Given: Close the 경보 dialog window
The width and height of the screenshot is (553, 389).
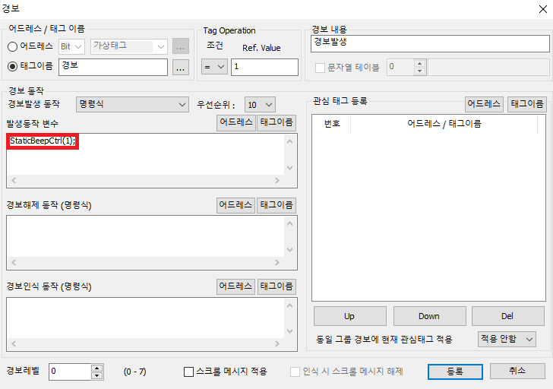Looking at the screenshot, I should click(x=543, y=9).
